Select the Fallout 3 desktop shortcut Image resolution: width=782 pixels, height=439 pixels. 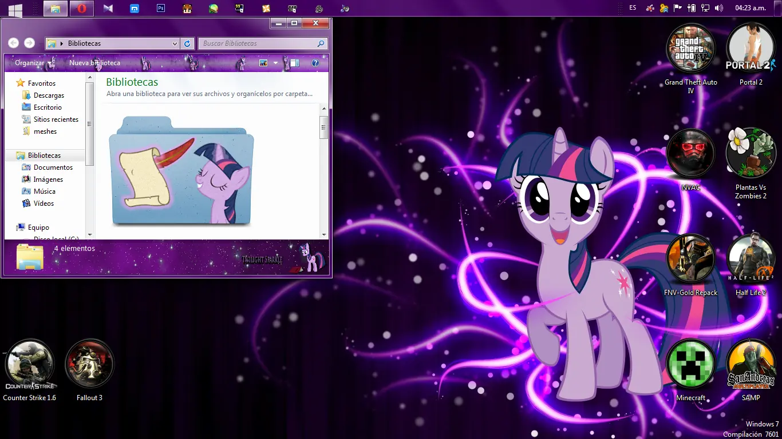coord(89,370)
